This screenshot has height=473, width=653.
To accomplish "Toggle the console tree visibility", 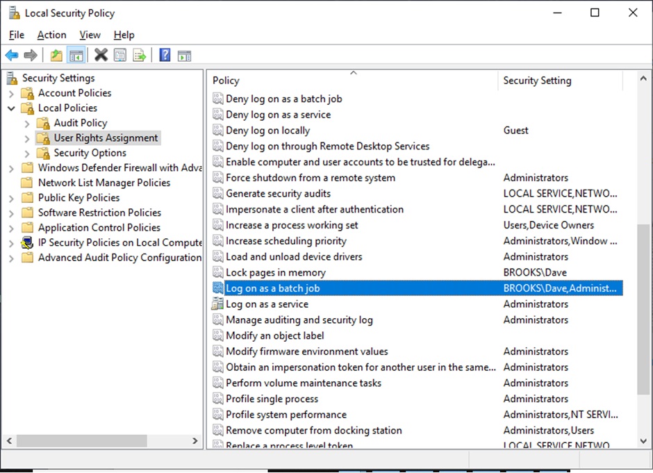I will pos(76,55).
